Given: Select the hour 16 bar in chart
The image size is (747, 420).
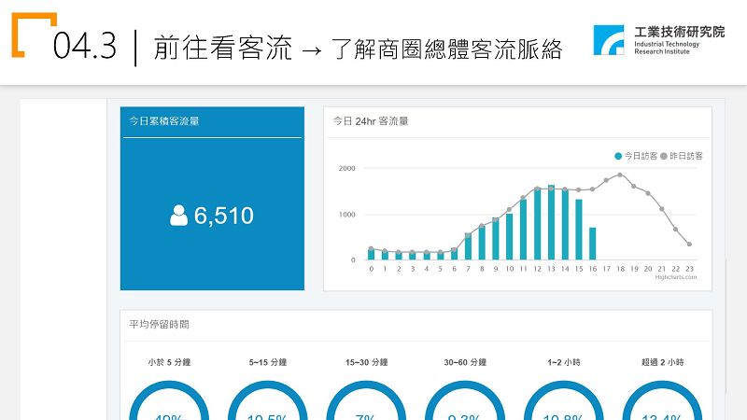Looking at the screenshot, I should [593, 244].
